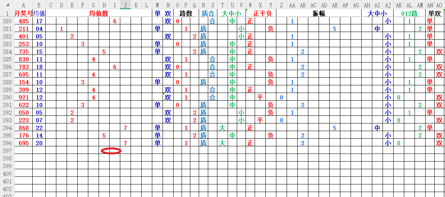445x197 pixels.
Task: Click the 正平负 header cell
Action: point(261,13)
